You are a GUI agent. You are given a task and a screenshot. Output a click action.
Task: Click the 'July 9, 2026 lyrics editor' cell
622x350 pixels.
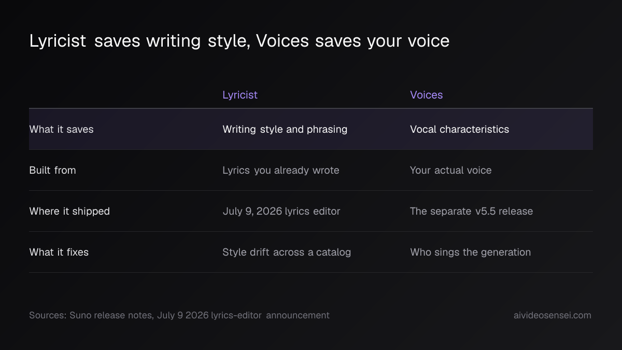click(281, 211)
